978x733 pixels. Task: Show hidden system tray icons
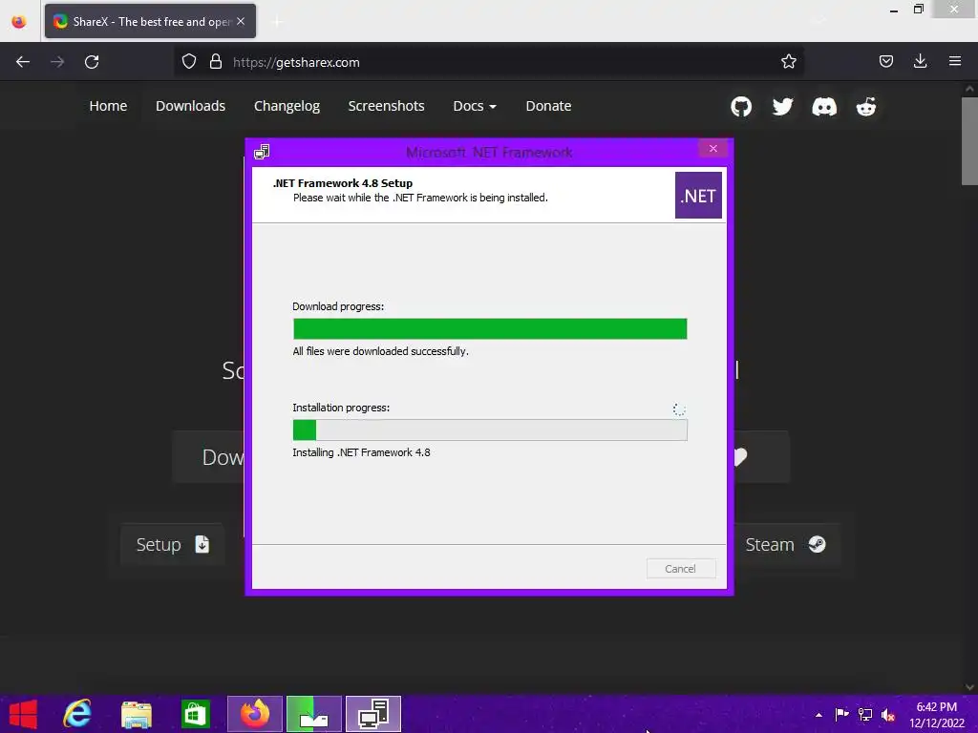pyautogui.click(x=819, y=715)
